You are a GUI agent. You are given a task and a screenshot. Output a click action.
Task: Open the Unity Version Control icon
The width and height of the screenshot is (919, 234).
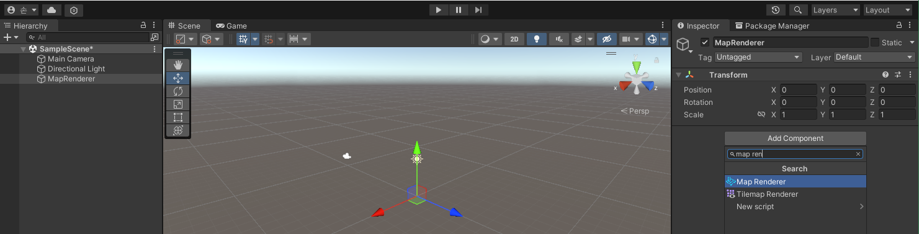pos(74,10)
